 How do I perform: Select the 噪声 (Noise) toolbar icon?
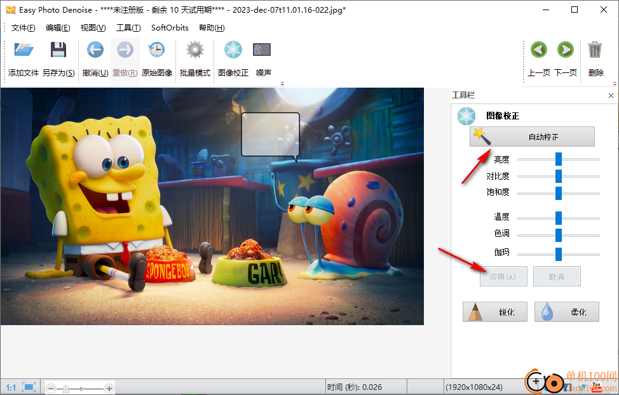coord(262,50)
